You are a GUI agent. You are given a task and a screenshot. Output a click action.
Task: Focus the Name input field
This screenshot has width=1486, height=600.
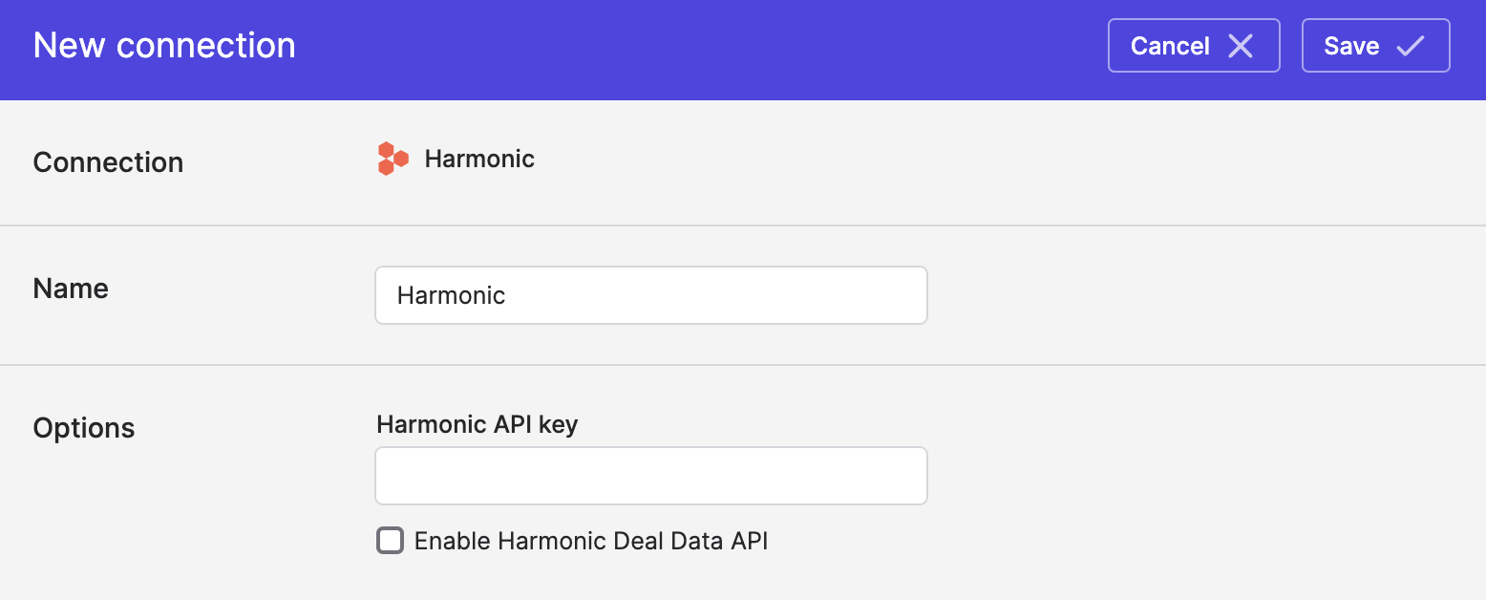tap(651, 295)
